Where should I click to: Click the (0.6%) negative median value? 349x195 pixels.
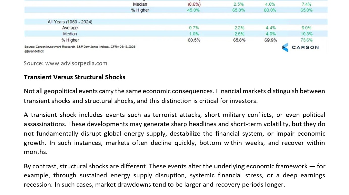194,4
